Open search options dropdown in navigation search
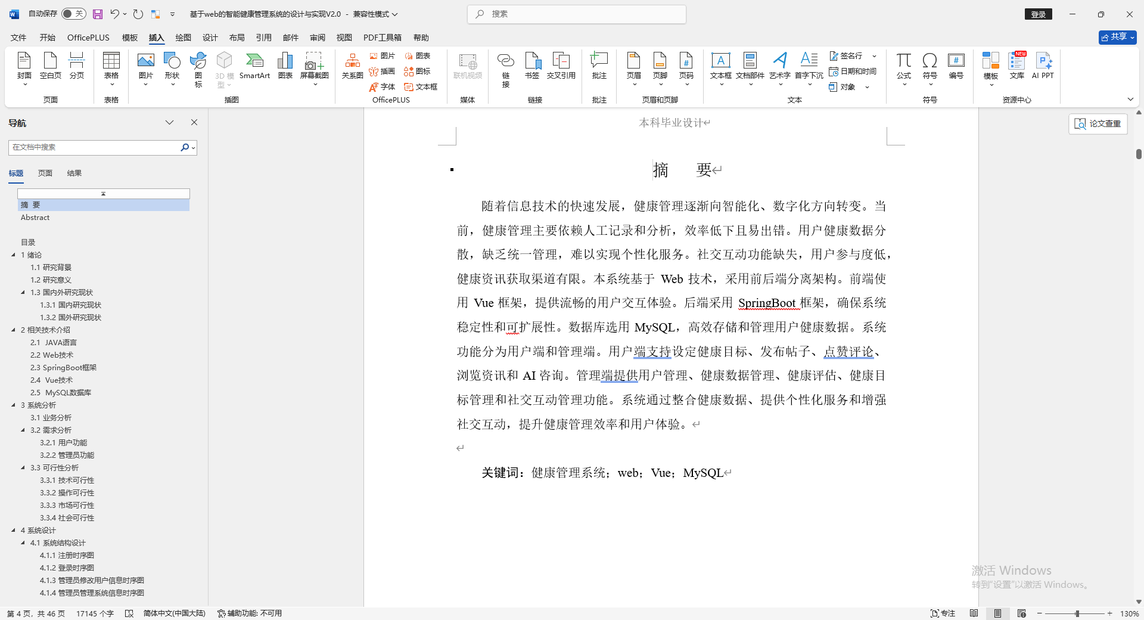The height and width of the screenshot is (620, 1144). click(194, 147)
